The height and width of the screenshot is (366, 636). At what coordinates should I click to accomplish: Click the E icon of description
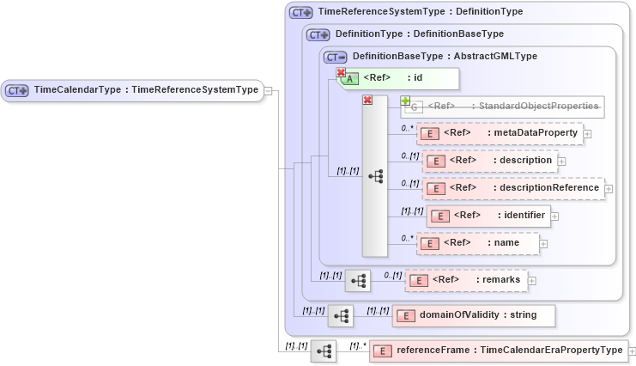click(436, 162)
